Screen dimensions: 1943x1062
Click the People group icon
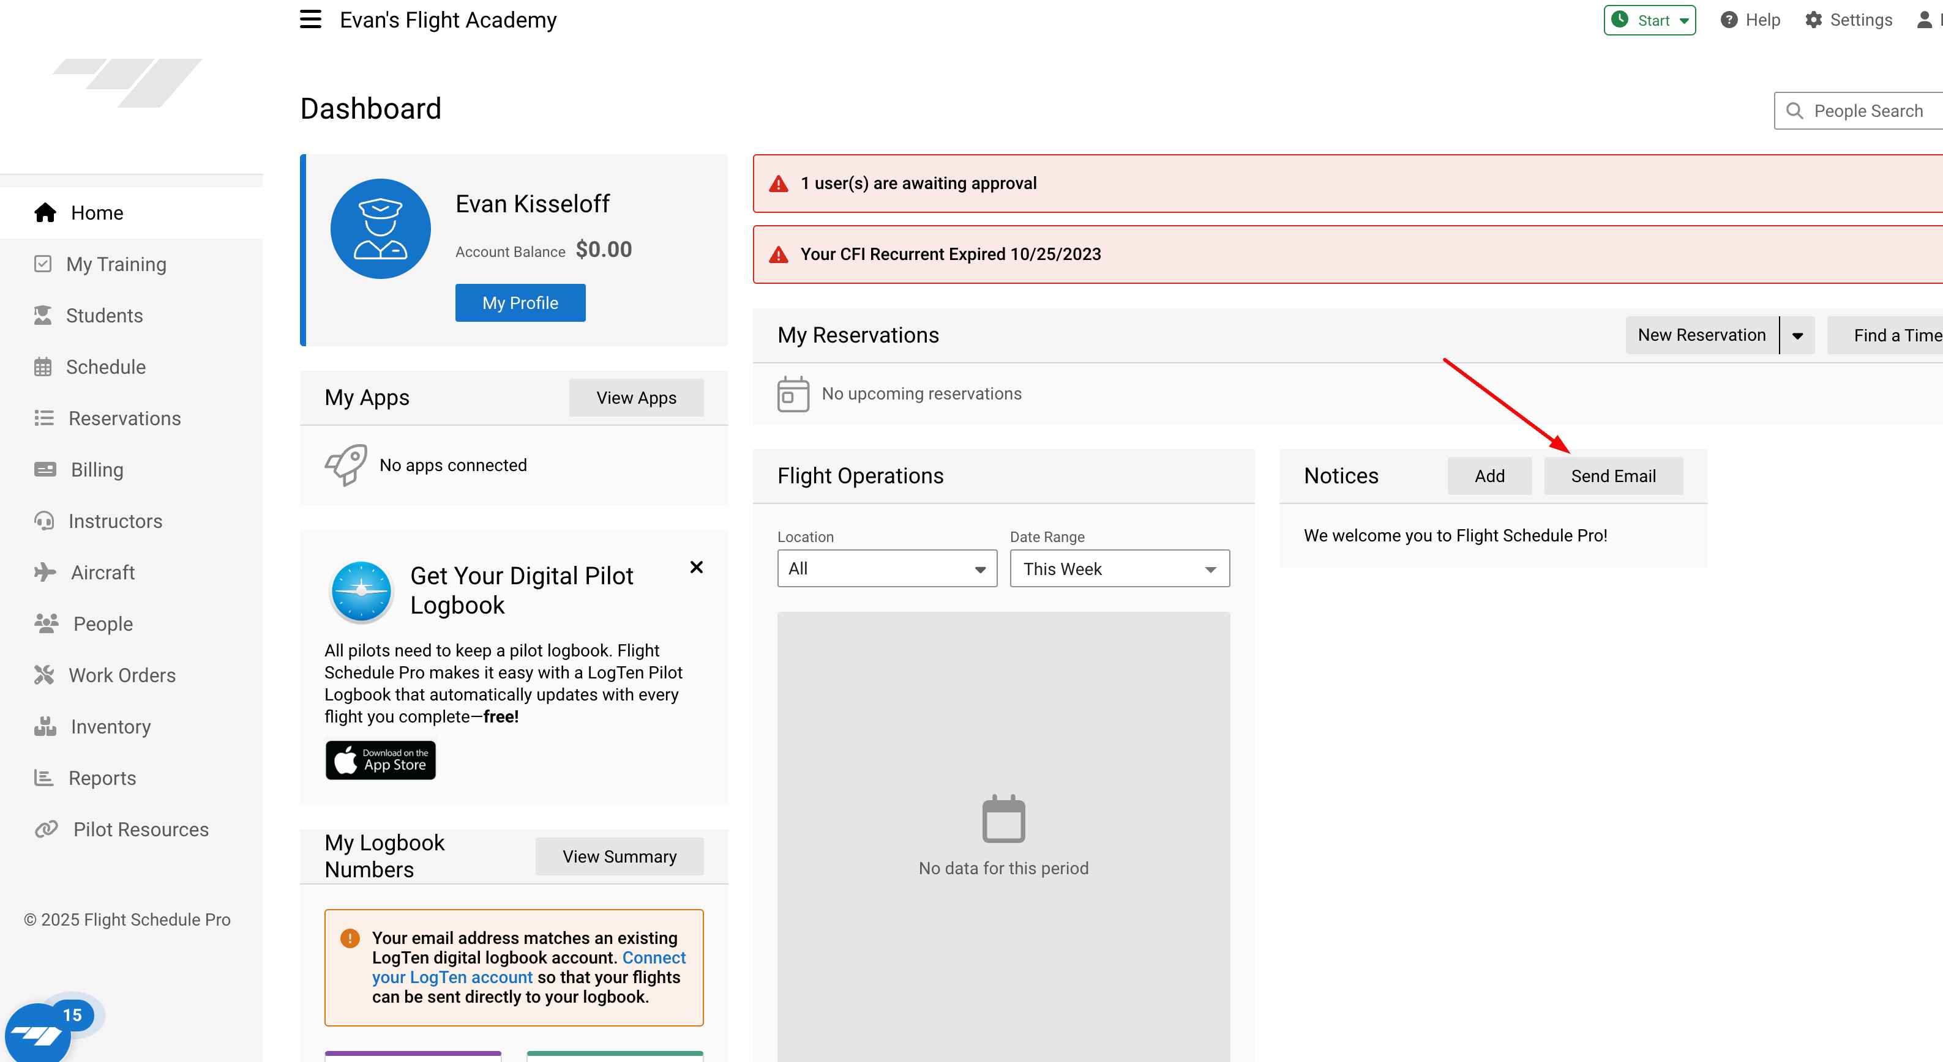point(46,623)
